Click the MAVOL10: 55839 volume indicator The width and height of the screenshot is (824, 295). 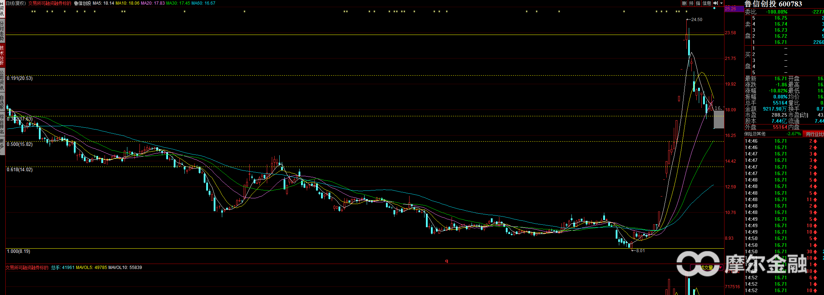click(125, 268)
